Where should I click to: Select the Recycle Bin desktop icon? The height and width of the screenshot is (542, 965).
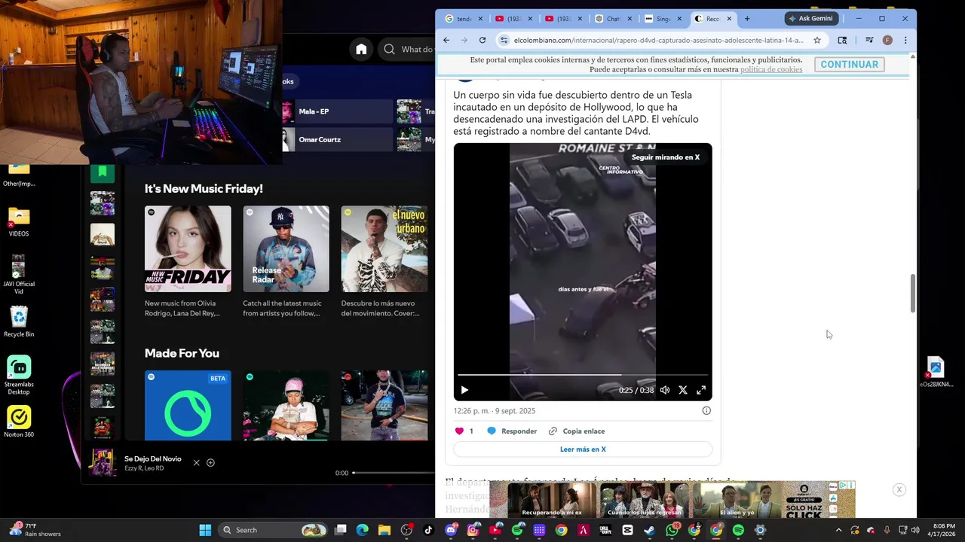point(19,321)
